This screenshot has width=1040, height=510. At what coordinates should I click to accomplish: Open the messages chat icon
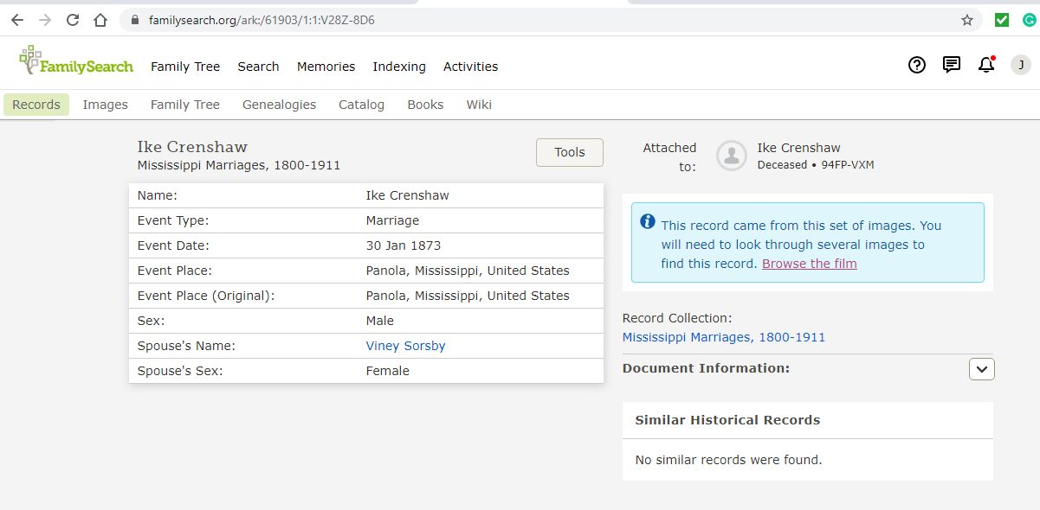coord(952,65)
